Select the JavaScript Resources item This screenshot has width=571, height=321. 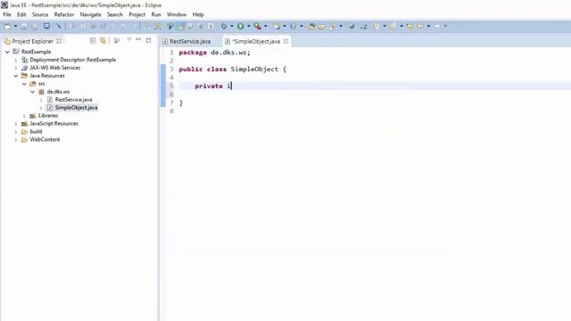pyautogui.click(x=54, y=124)
